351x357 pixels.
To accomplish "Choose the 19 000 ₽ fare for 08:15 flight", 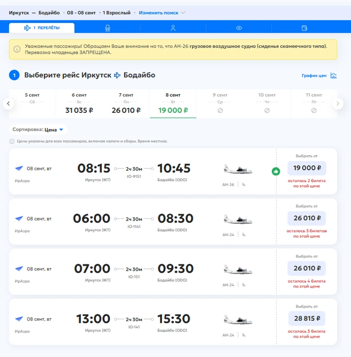I will pyautogui.click(x=307, y=168).
